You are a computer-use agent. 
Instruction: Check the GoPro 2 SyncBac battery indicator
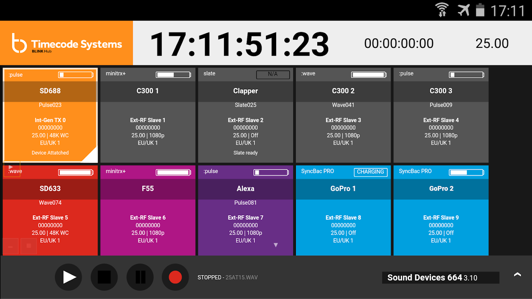click(467, 172)
